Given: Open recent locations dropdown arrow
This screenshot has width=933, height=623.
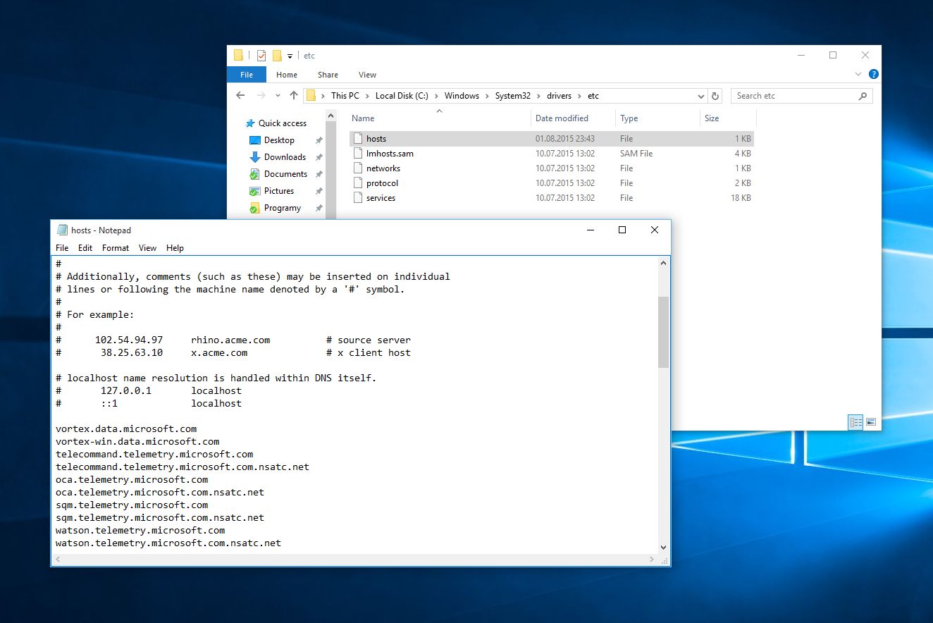Looking at the screenshot, I should click(278, 96).
